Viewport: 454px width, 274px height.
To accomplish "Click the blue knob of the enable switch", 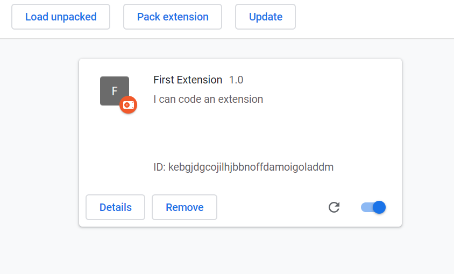I will (x=379, y=207).
